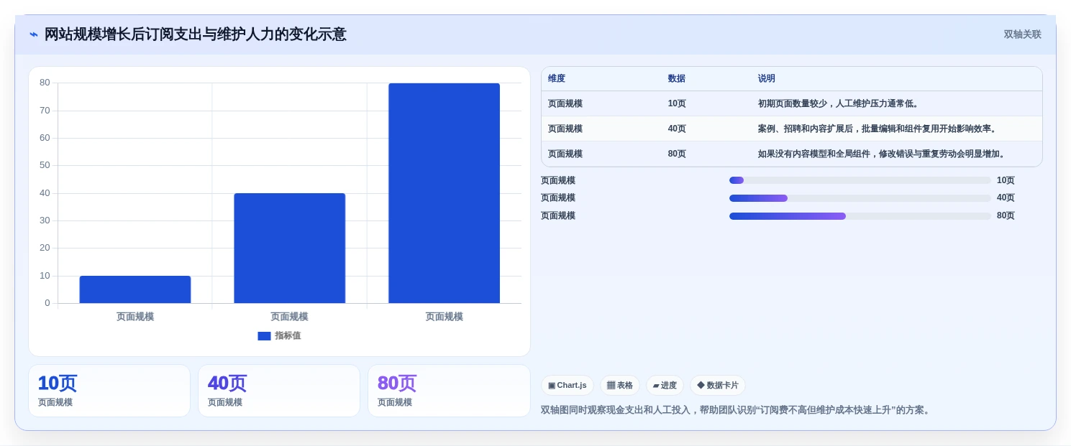Click the 双轴关联 label in header
Image resolution: width=1071 pixels, height=446 pixels.
tap(1022, 34)
